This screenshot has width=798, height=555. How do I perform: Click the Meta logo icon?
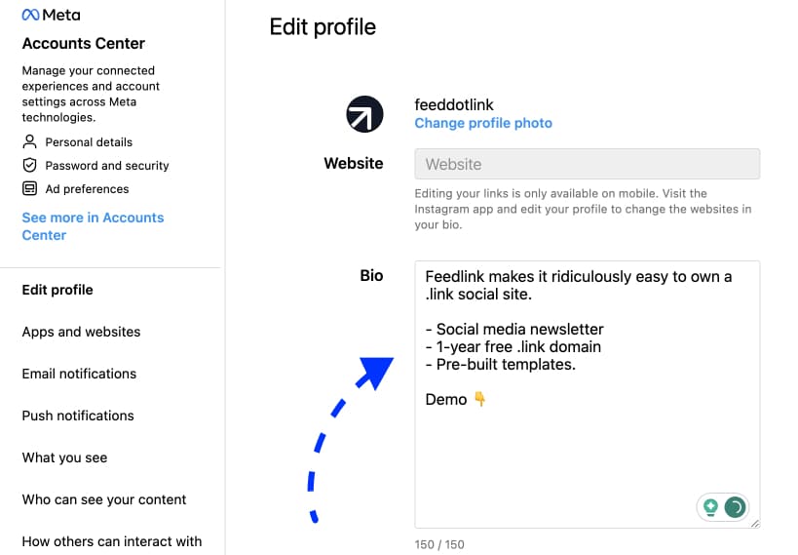click(30, 15)
